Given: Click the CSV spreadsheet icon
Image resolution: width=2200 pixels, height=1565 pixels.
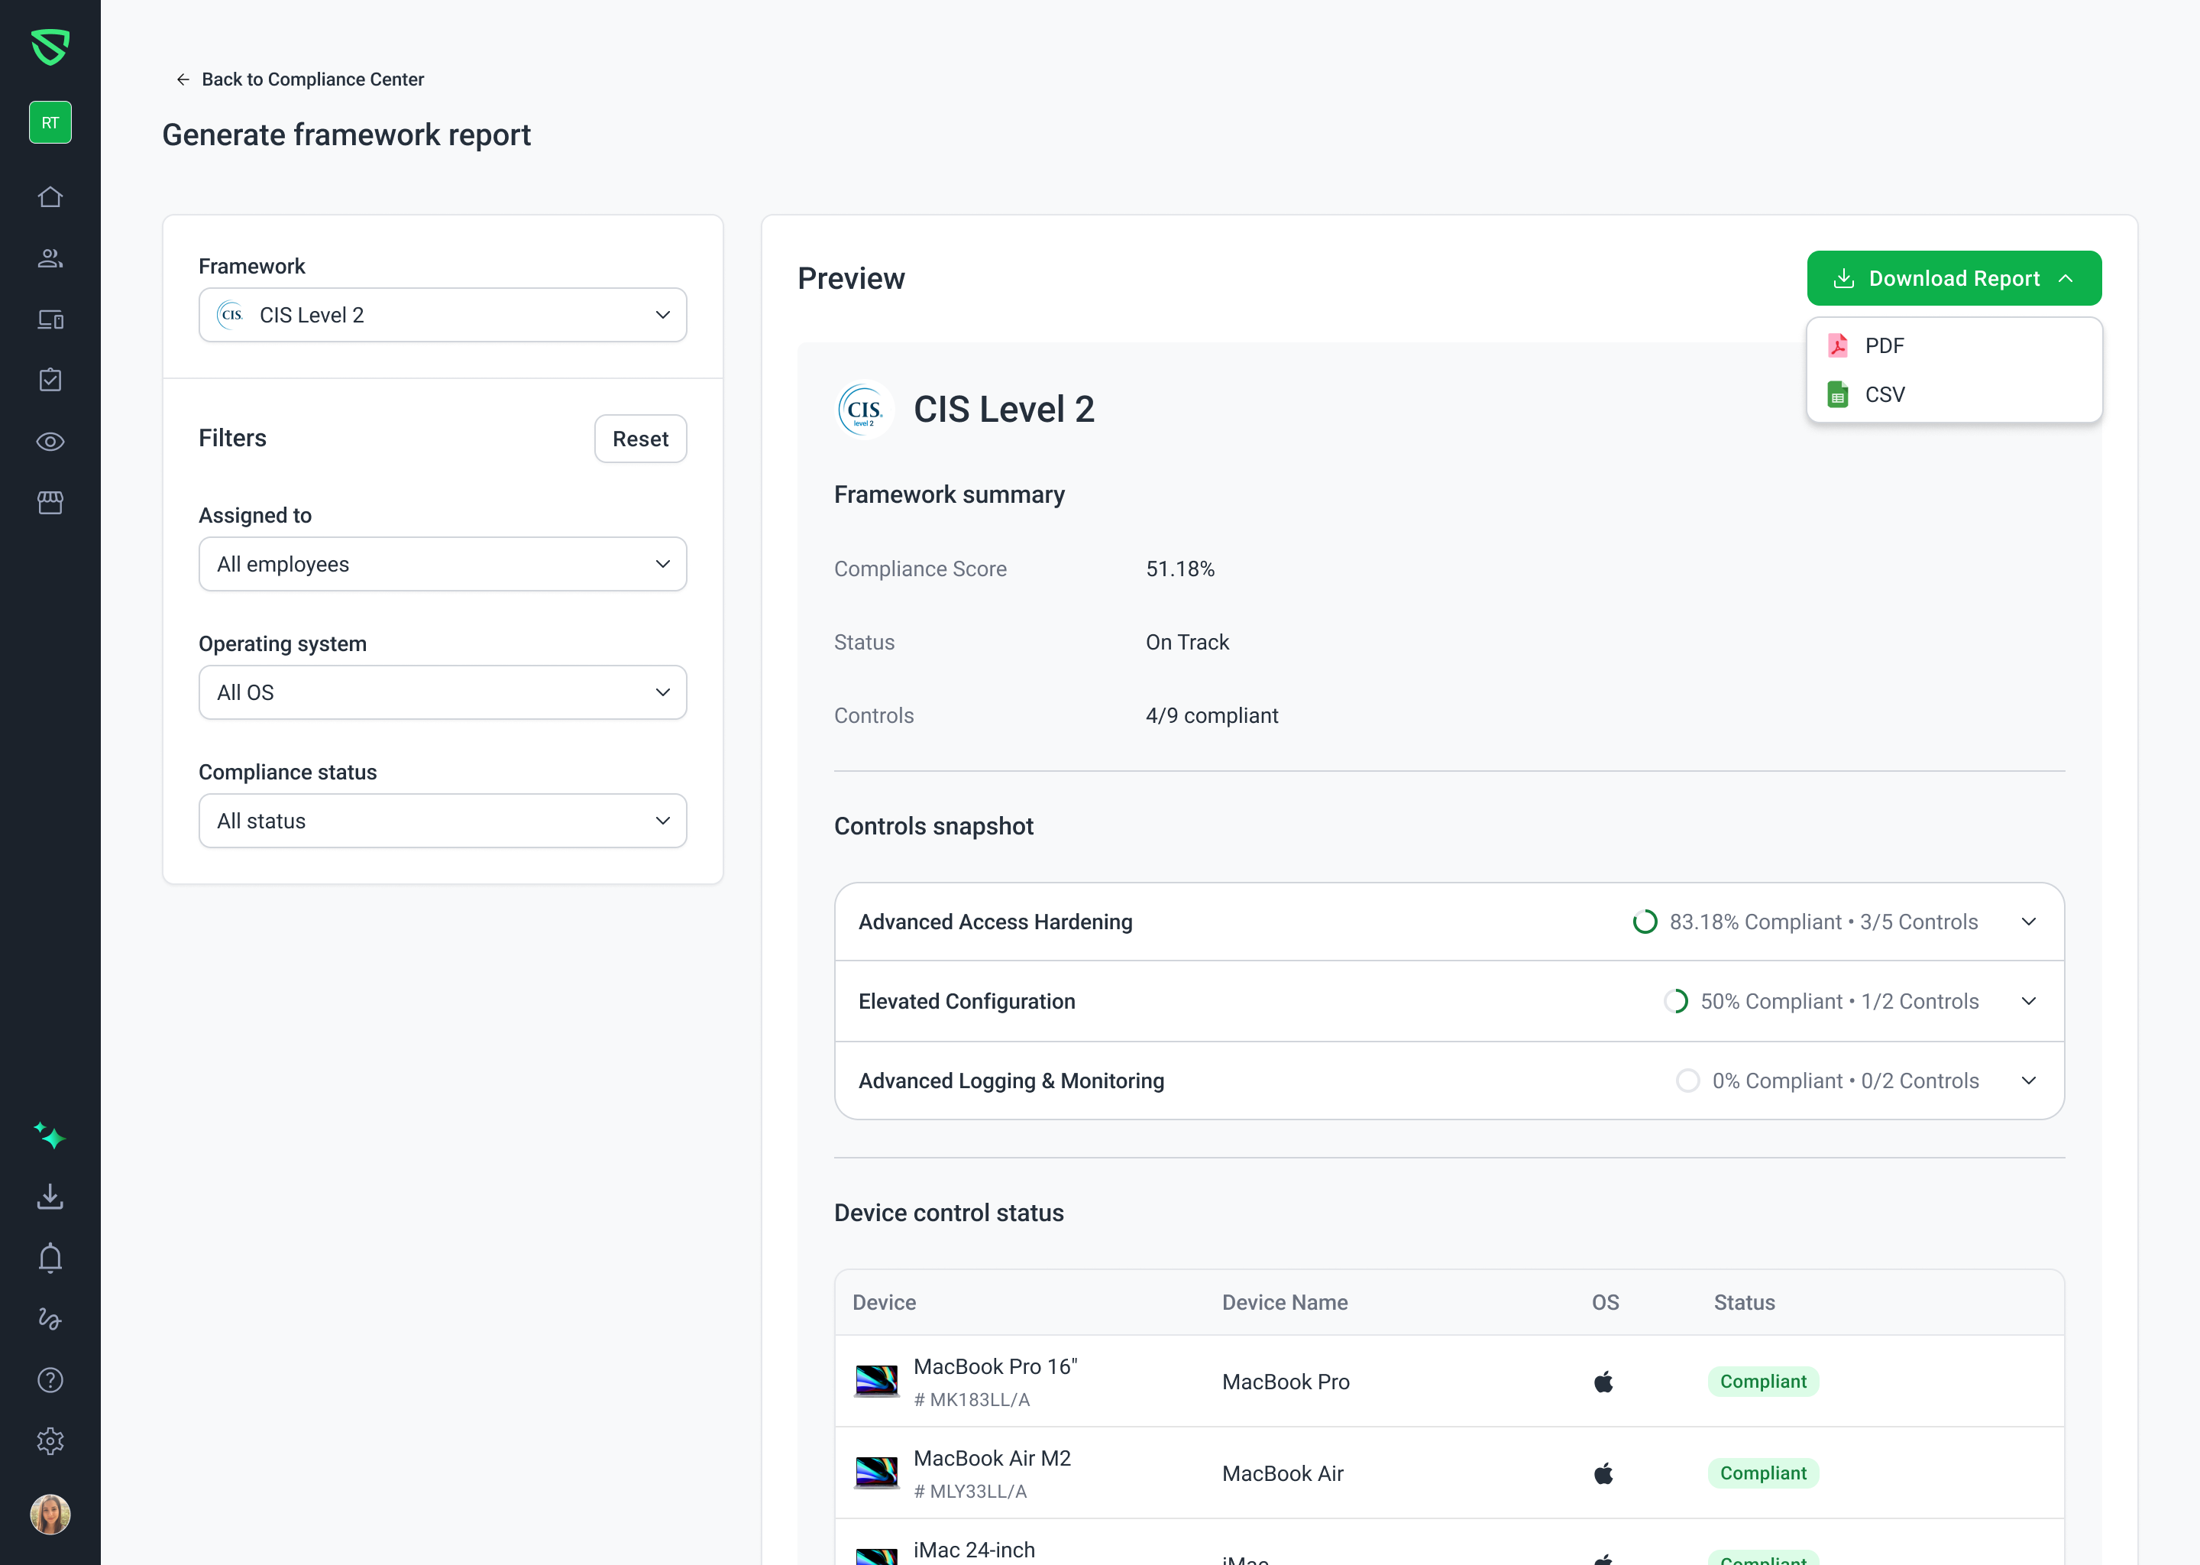Looking at the screenshot, I should coord(1838,394).
